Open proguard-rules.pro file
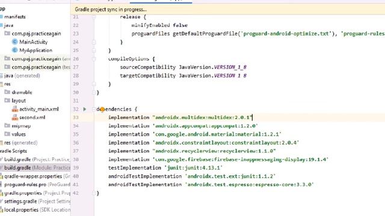Screen dimensions: 385x216 (37, 185)
